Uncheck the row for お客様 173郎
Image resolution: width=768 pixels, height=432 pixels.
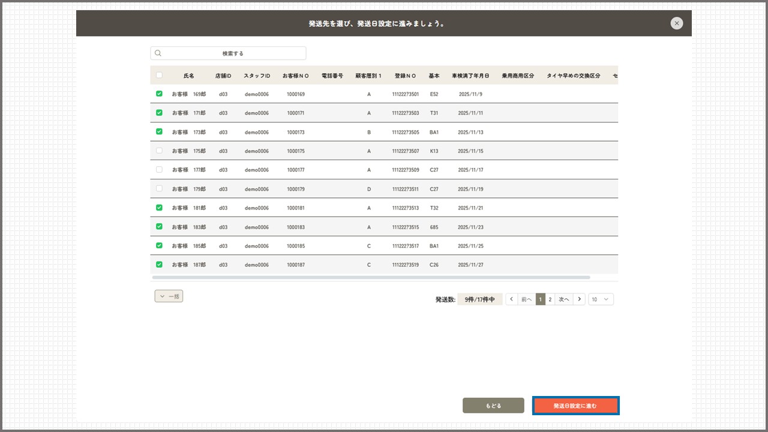coord(159,131)
